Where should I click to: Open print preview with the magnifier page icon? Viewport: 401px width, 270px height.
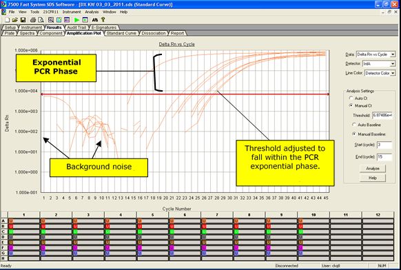point(41,20)
